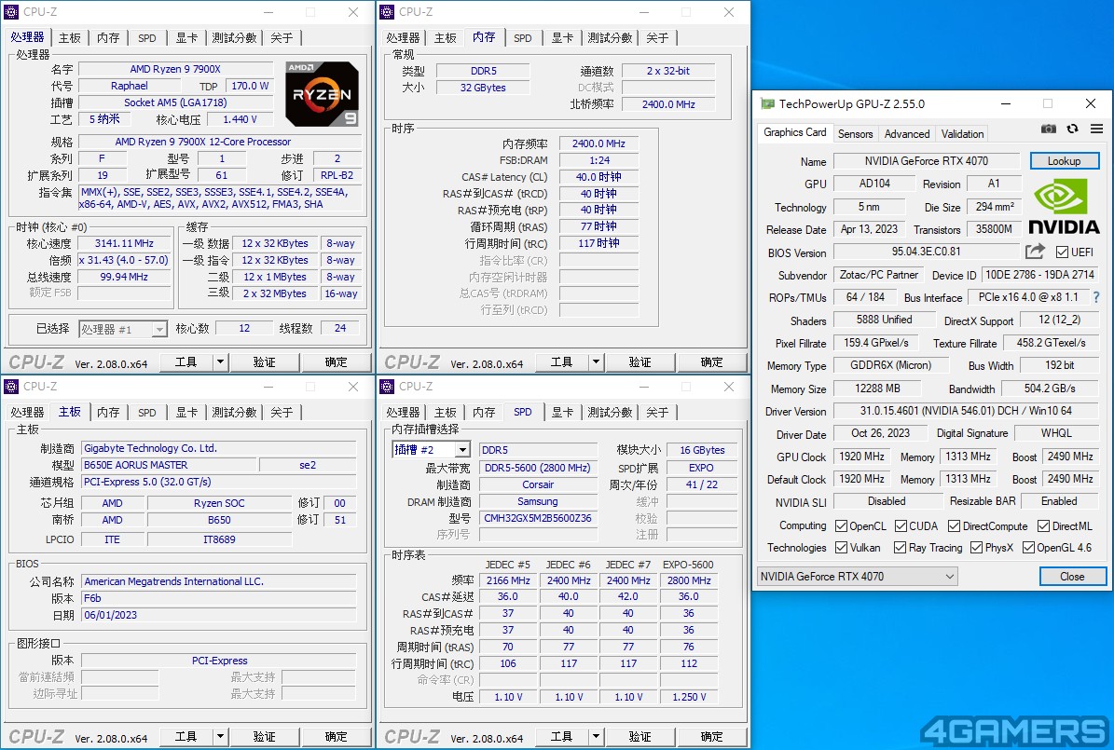Click the memory size value 32 GBytes
Screen dimensions: 1114x750
pyautogui.click(x=483, y=88)
